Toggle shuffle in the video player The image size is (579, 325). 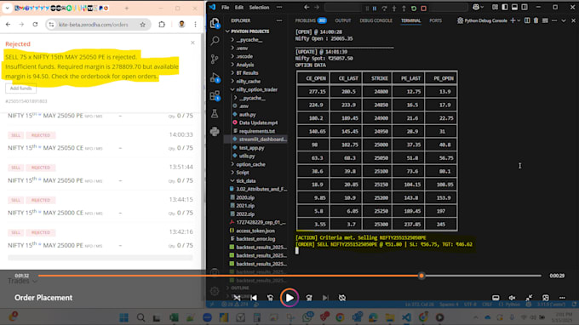click(237, 298)
